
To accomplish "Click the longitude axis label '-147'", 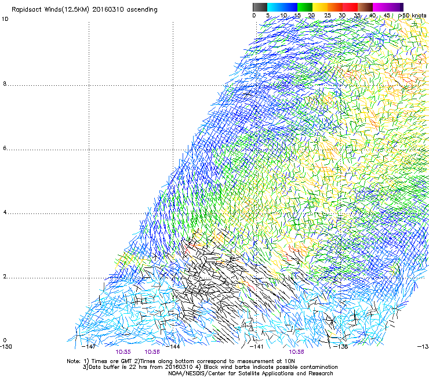I will point(89,347).
